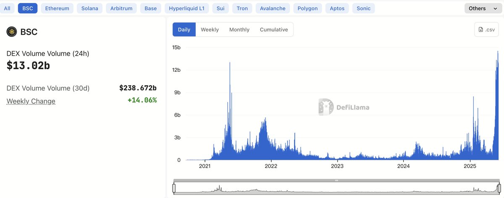Image resolution: width=504 pixels, height=198 pixels.
Task: Choose the Base chain filter
Action: [x=150, y=8]
